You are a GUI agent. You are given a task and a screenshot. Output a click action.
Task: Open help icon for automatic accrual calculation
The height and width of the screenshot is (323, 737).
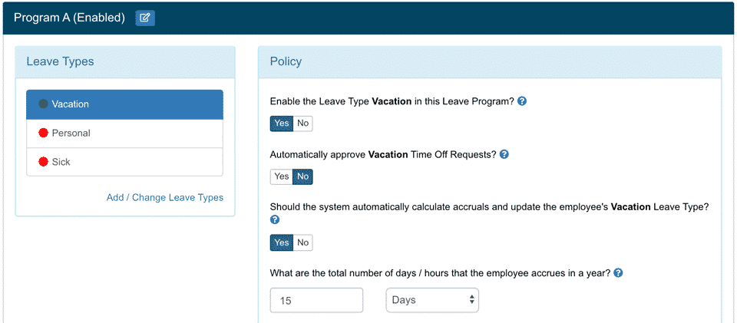click(x=275, y=220)
